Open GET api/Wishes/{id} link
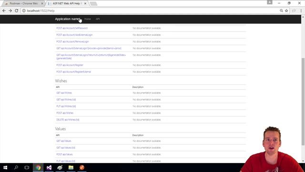The height and width of the screenshot is (172, 305). [x=66, y=100]
